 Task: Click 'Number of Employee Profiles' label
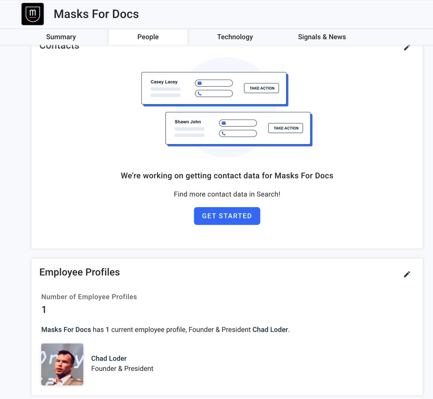89,297
